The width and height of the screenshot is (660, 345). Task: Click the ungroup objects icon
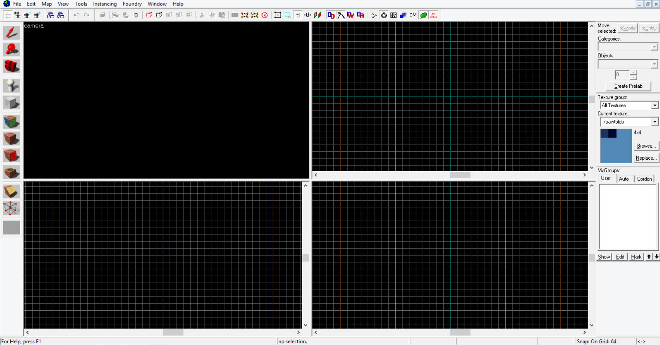coord(126,15)
